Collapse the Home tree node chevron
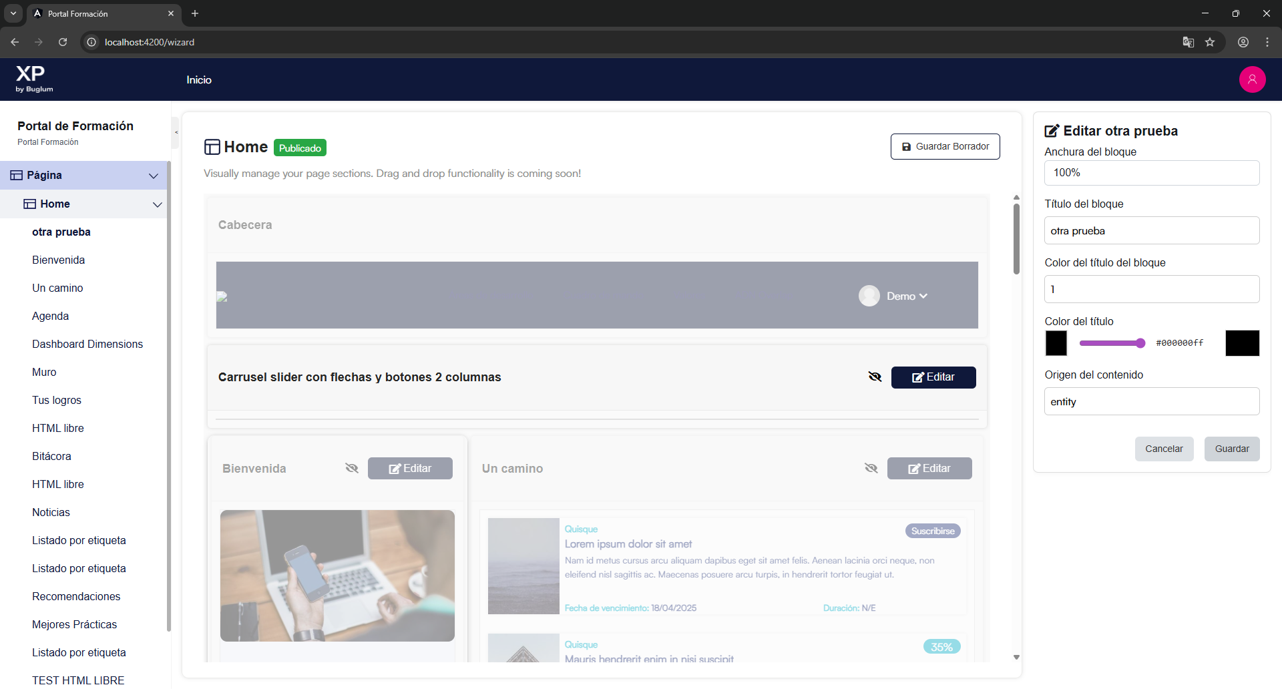The height and width of the screenshot is (689, 1282). tap(158, 204)
